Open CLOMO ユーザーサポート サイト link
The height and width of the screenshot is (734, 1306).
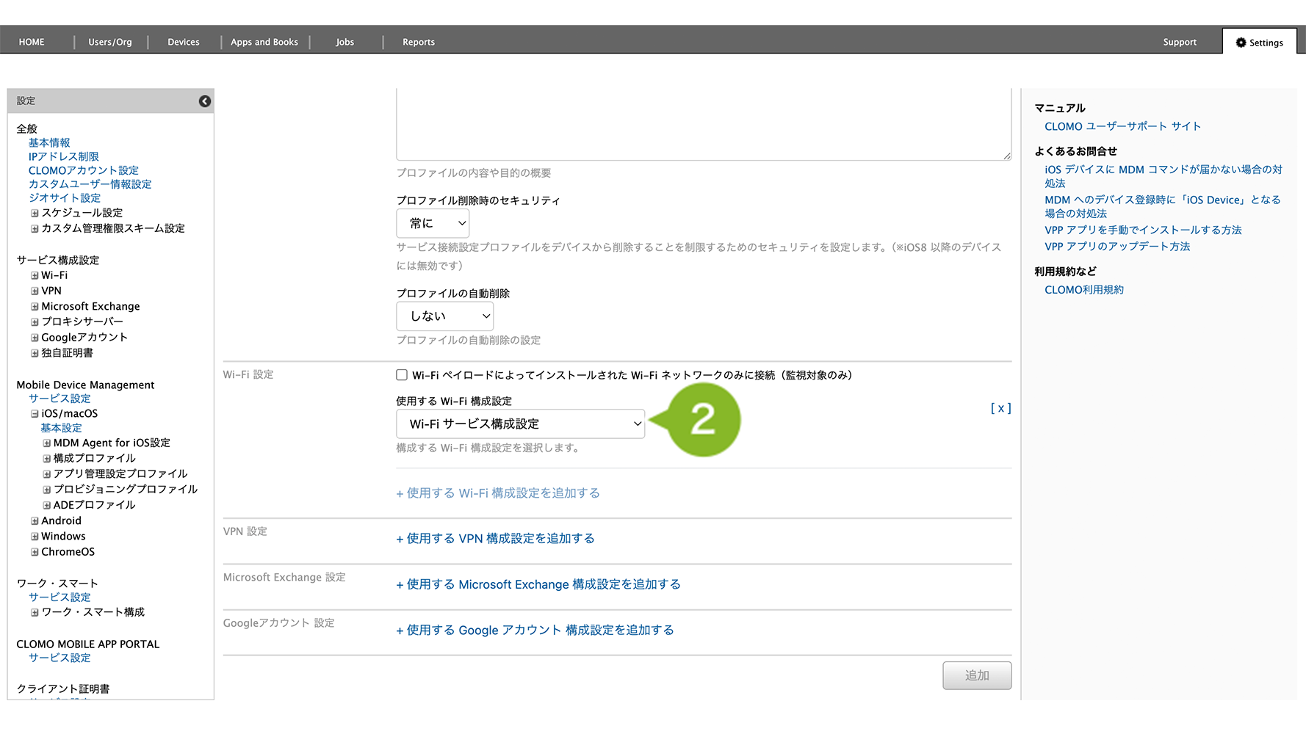[1122, 126]
